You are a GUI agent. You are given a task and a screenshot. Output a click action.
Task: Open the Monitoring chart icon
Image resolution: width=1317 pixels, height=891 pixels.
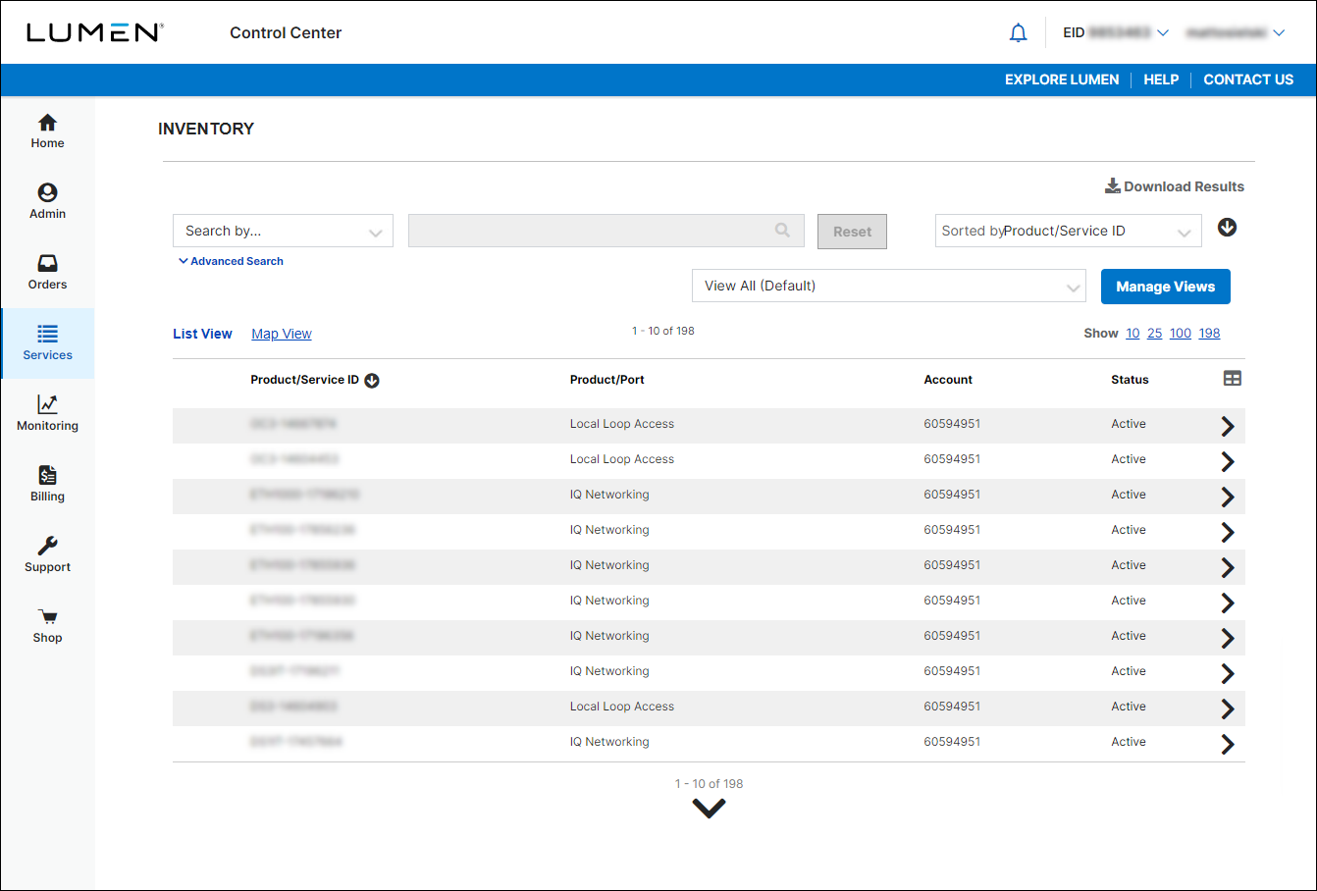tap(47, 404)
